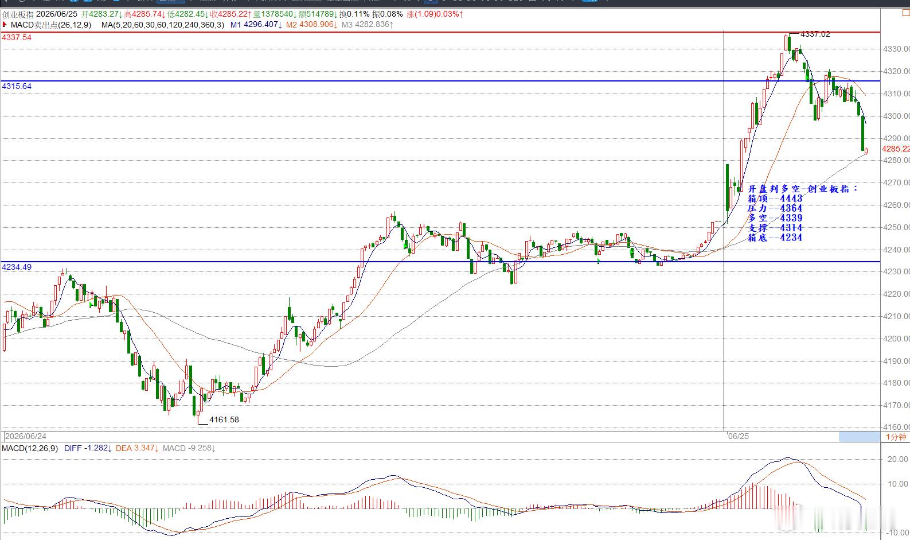
Task: Click the M2 4308.906 moving average value
Action: 312,25
